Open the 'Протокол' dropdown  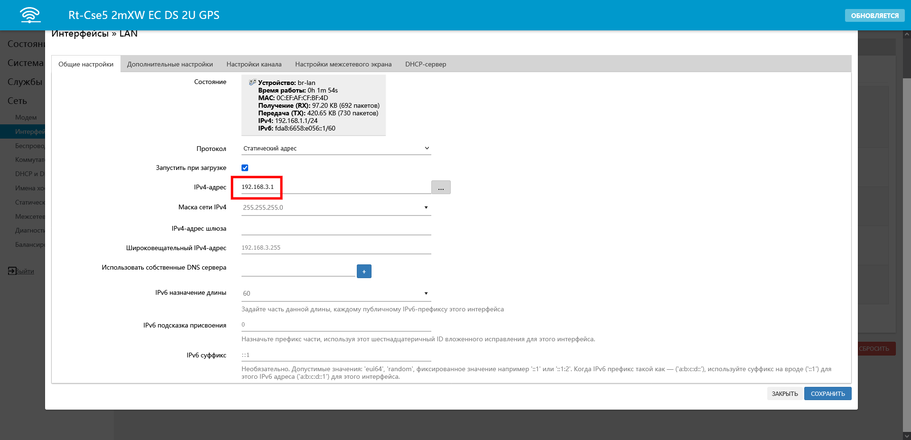[x=336, y=149]
